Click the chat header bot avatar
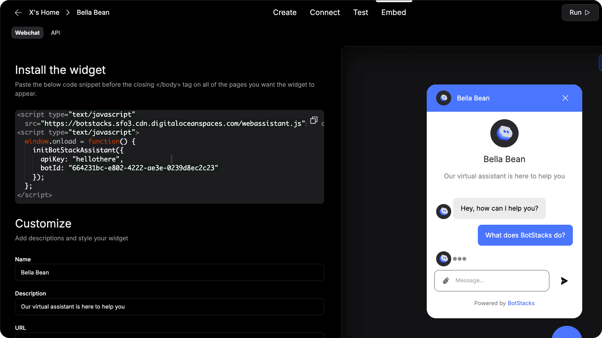 pyautogui.click(x=443, y=98)
